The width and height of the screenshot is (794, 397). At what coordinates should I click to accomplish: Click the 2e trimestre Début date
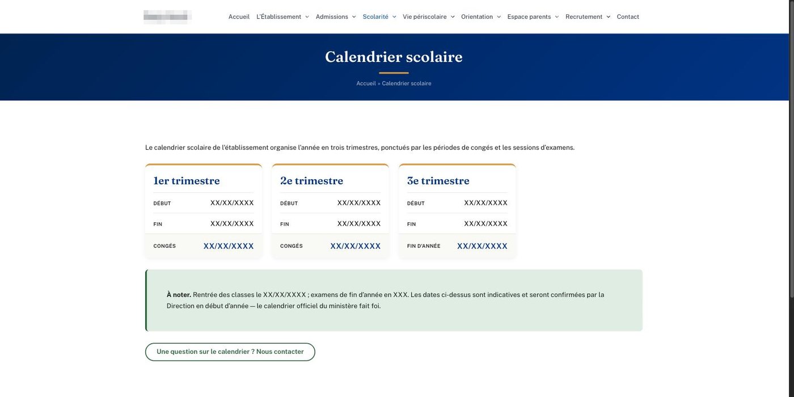pos(359,203)
